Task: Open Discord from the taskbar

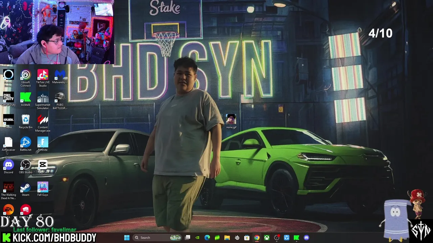Action: coord(306,238)
